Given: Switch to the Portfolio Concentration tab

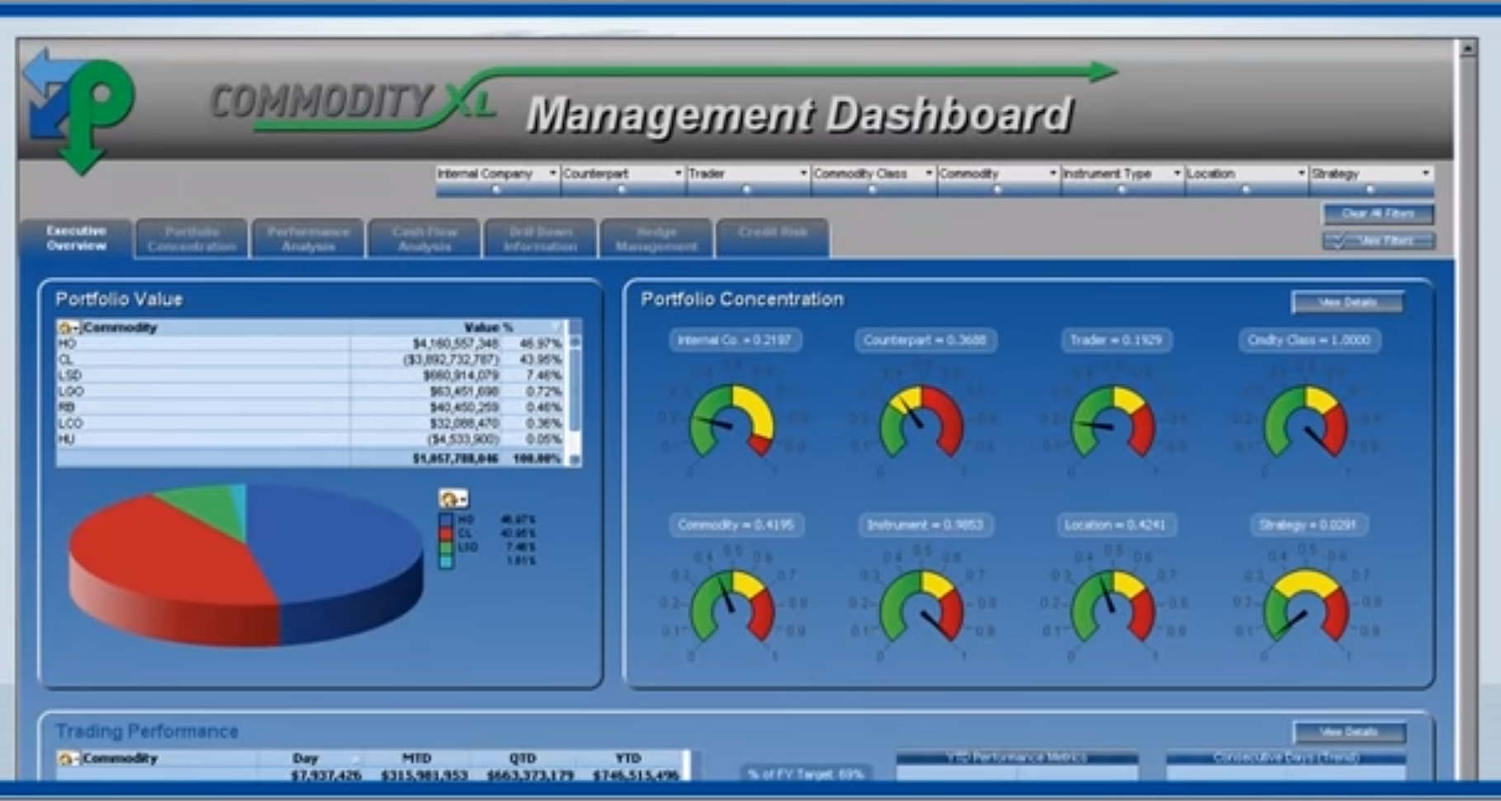Looking at the screenshot, I should pyautogui.click(x=192, y=239).
